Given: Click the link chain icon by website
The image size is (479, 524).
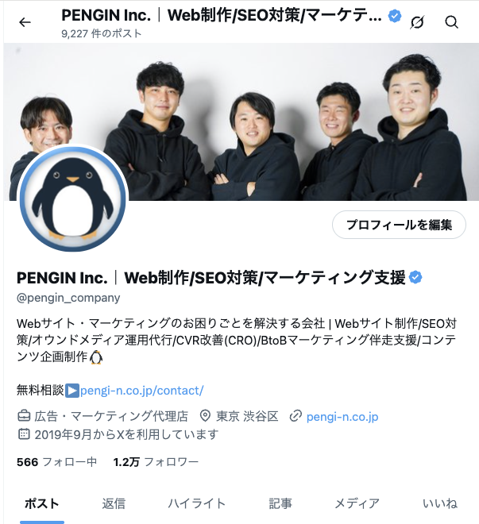Looking at the screenshot, I should (296, 416).
